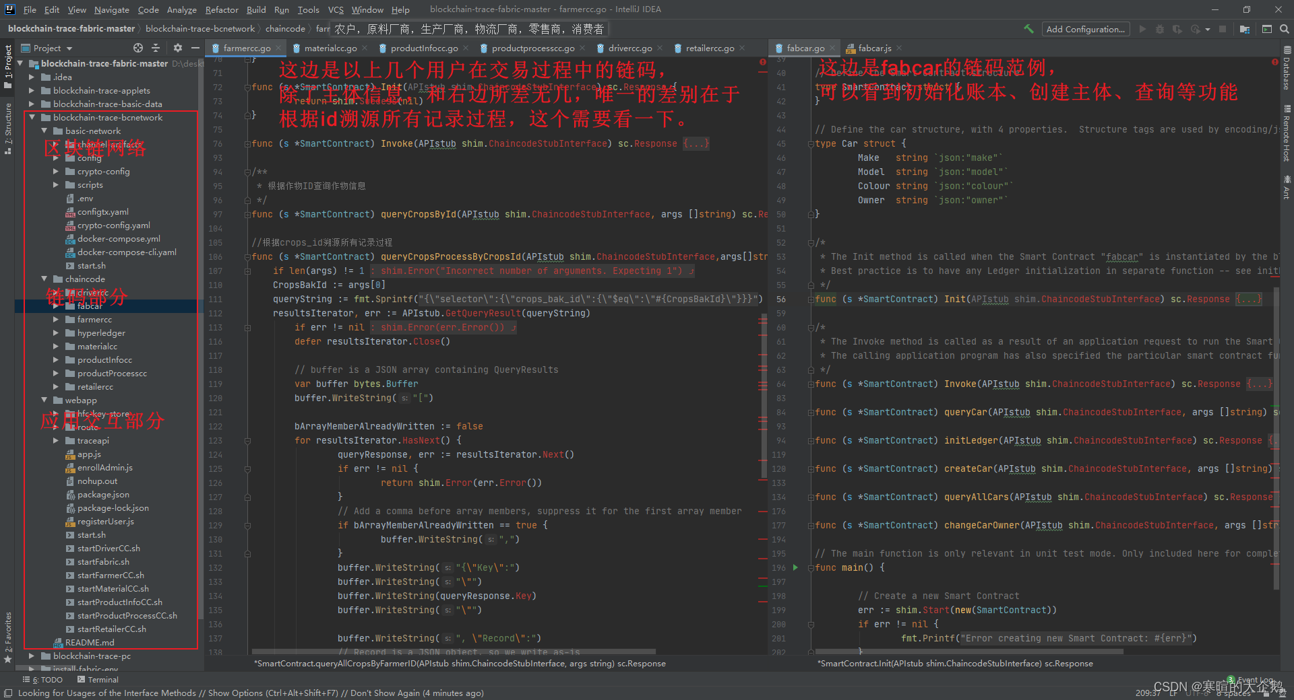Open the Structure tool window

point(8,129)
